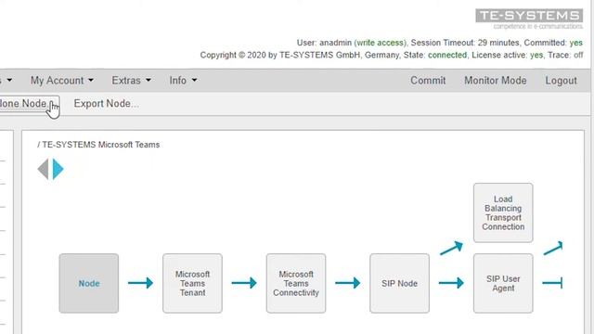Open the Info menu
The width and height of the screenshot is (594, 334).
click(x=183, y=81)
